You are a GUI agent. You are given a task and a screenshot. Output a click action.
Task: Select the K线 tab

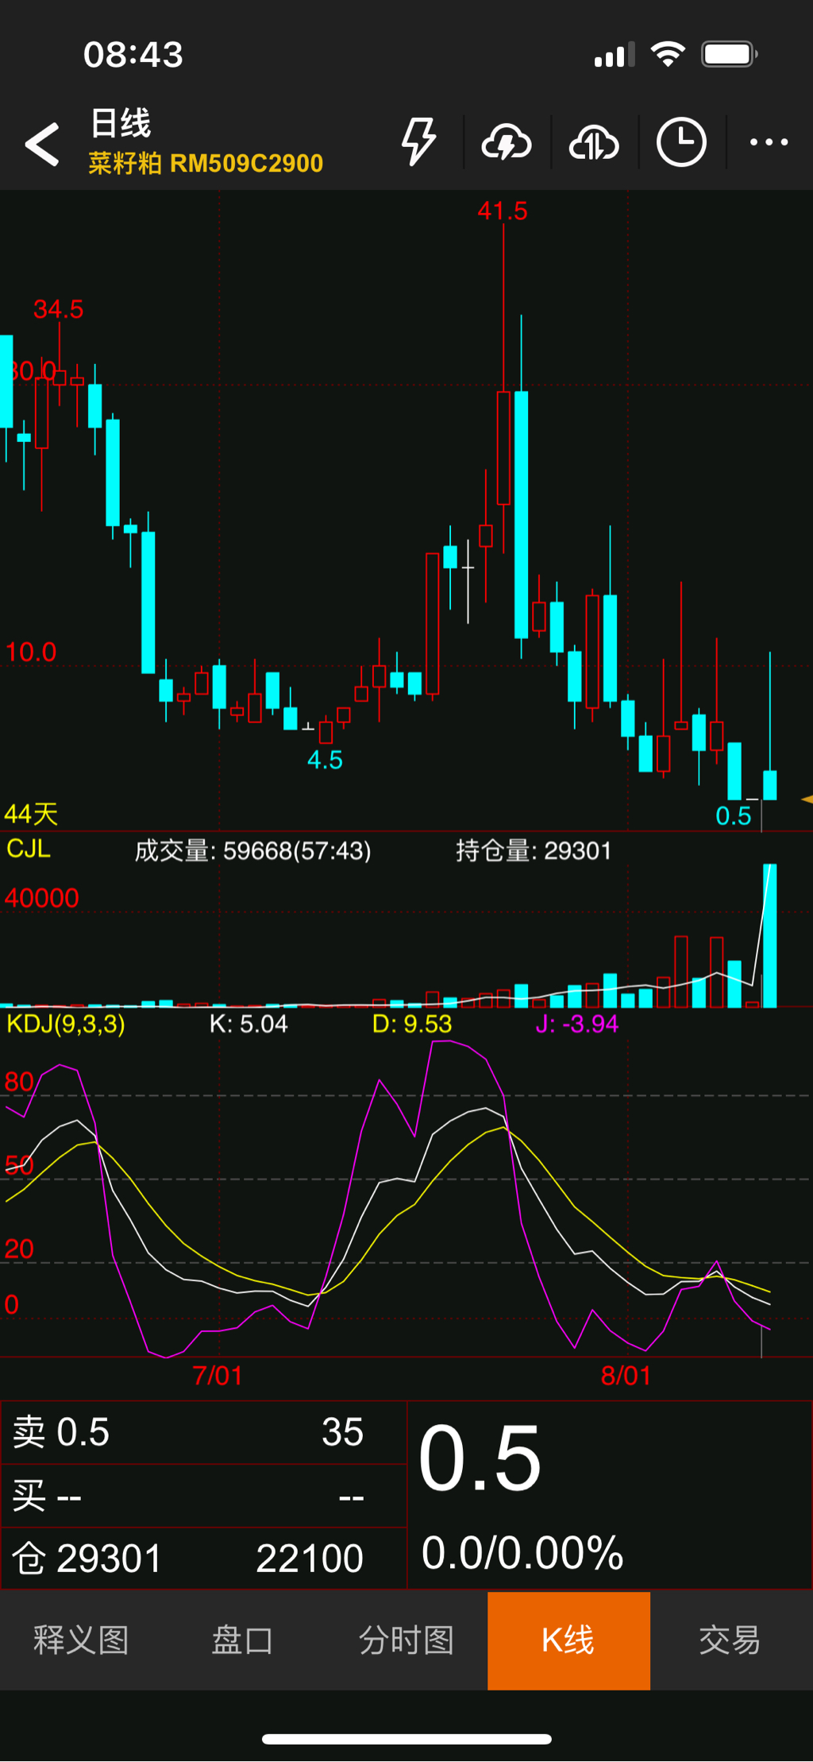pyautogui.click(x=568, y=1640)
